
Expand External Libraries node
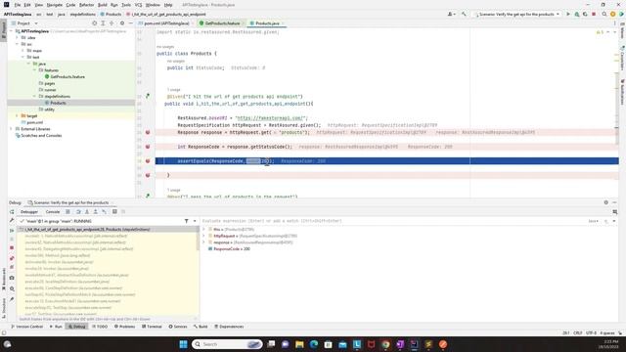[x=11, y=129]
